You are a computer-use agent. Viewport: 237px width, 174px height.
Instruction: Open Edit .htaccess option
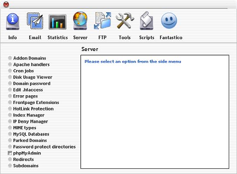pos(28,90)
